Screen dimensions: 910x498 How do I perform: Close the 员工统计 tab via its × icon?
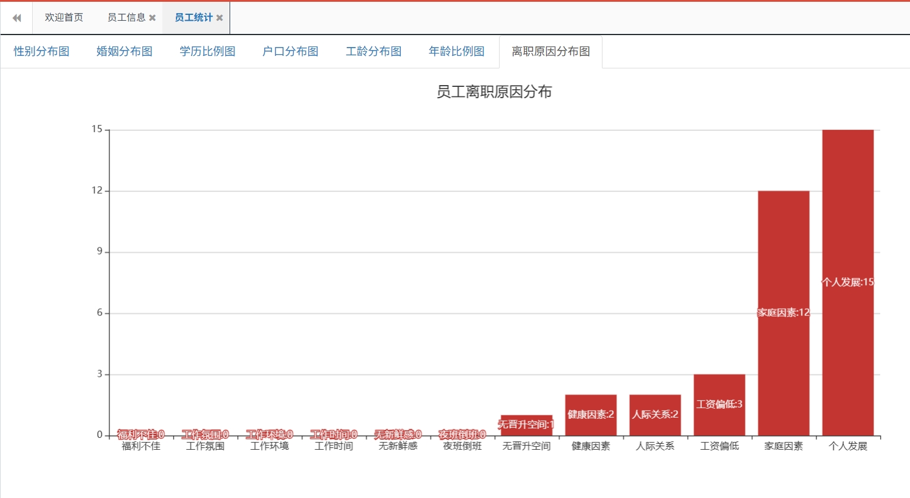219,17
